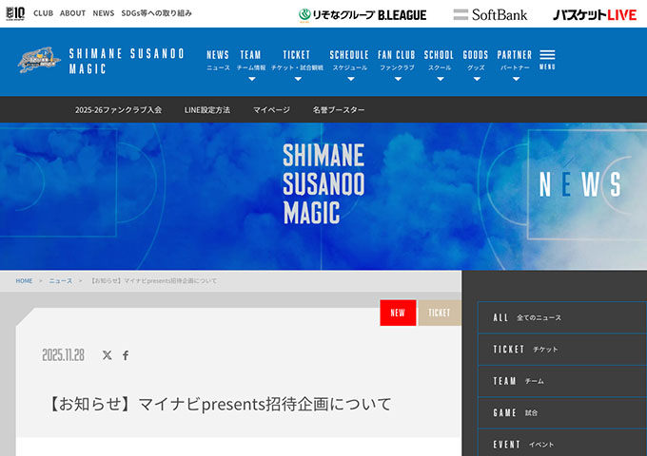
Task: Click the SHIMANE SUSANOO MAGIC hero banner text
Action: 323,183
